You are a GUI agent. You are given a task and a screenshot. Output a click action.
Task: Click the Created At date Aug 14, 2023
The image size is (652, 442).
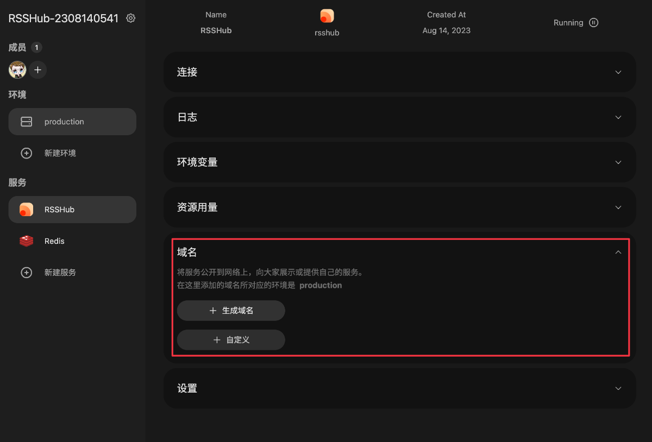click(447, 30)
